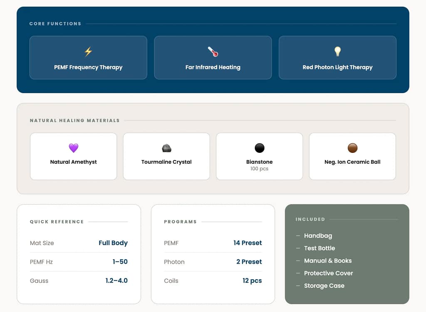This screenshot has height=312, width=426.
Task: Open the Red Photon Light Therapy label
Action: [337, 67]
